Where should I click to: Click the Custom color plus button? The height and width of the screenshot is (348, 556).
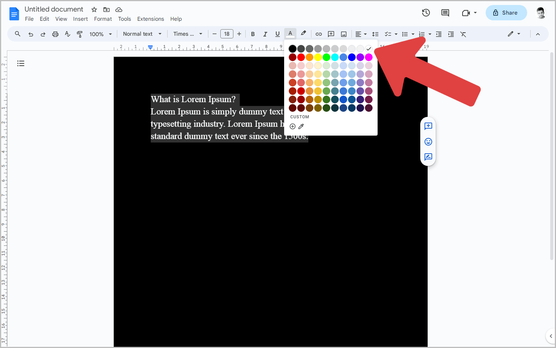coord(293,126)
